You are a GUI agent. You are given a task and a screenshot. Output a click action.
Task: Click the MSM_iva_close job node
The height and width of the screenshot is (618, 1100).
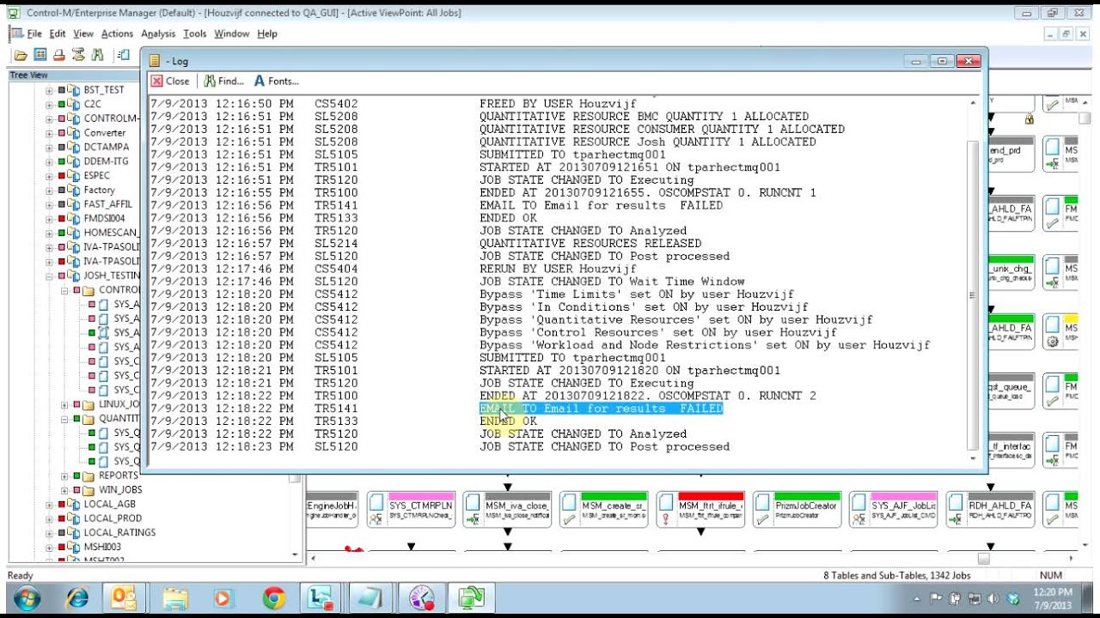click(x=507, y=509)
